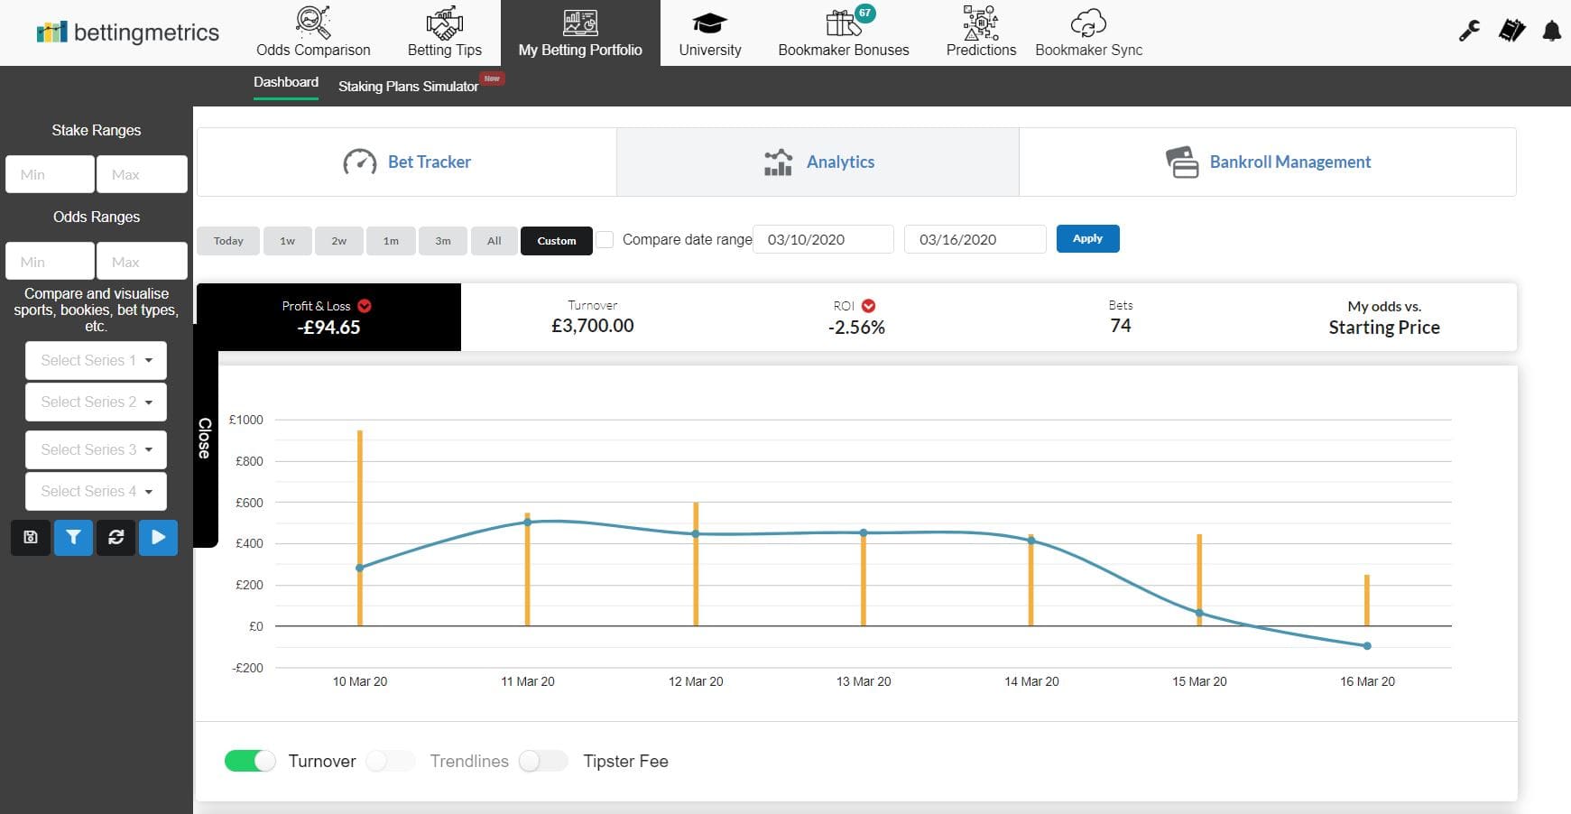Expand the Select Series 1 dropdown
The width and height of the screenshot is (1571, 814).
[97, 360]
